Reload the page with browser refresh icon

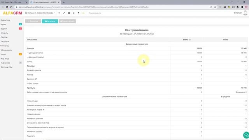tap(7, 7)
